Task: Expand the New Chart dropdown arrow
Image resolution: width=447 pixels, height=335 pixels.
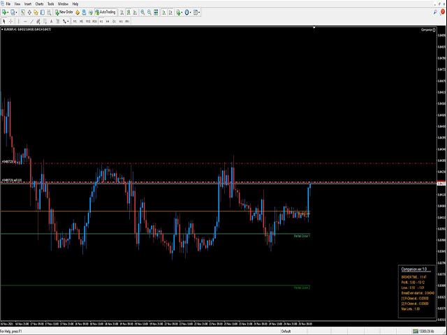Action: [8, 13]
